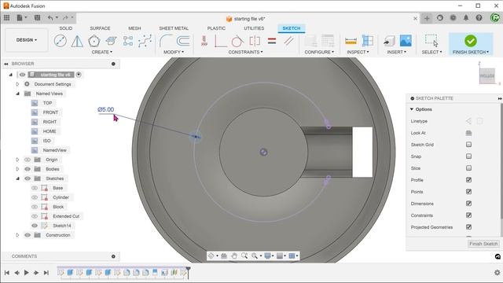Open the data panel grid icon
Image resolution: width=503 pixels, height=283 pixels.
[7, 18]
